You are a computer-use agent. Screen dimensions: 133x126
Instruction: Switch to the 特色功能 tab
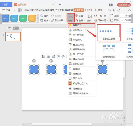tap(69, 10)
